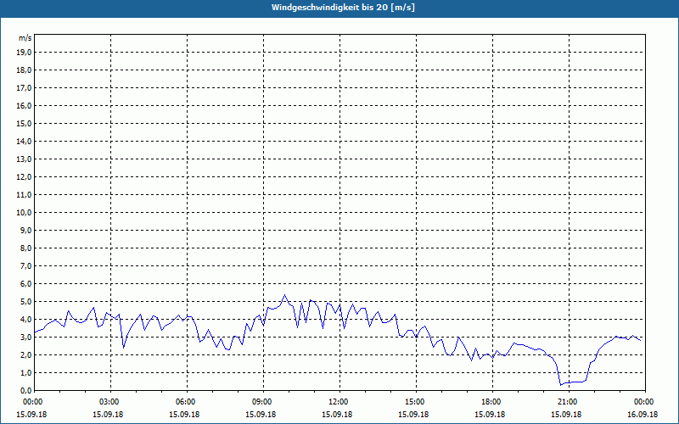
Task: Click the 21:00 time label
Action: pos(569,402)
